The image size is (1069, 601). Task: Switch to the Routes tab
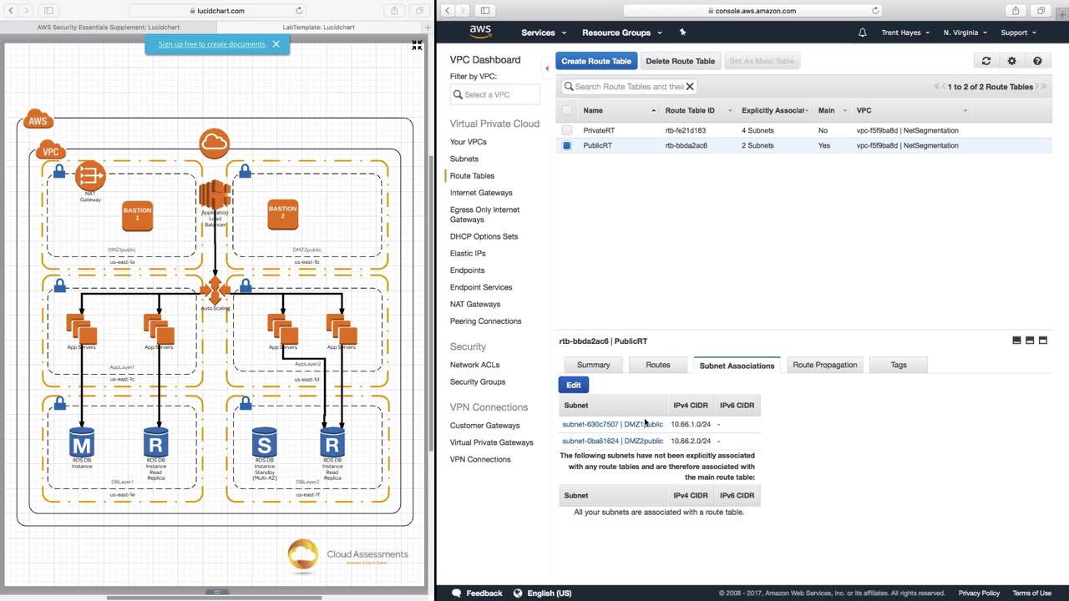pyautogui.click(x=657, y=365)
